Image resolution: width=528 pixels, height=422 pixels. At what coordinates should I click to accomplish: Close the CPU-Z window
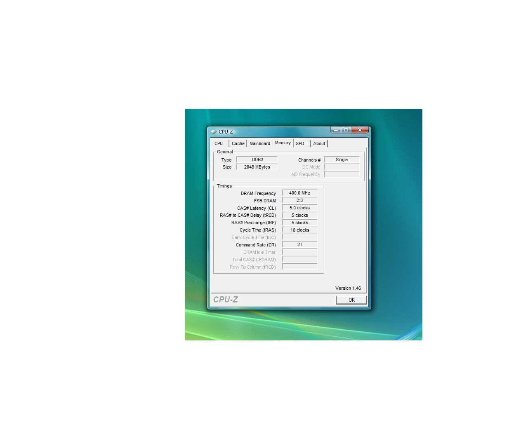pyautogui.click(x=360, y=130)
